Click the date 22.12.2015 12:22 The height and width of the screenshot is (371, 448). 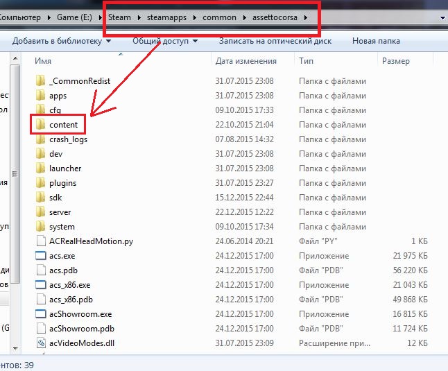click(x=244, y=212)
